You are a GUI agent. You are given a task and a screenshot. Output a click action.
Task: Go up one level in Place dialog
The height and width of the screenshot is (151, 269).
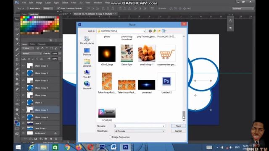(x=155, y=31)
